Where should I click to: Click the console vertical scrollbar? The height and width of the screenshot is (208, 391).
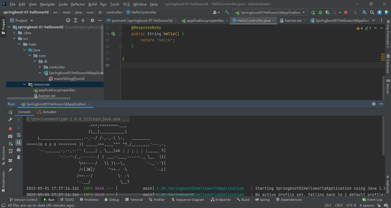[383, 136]
